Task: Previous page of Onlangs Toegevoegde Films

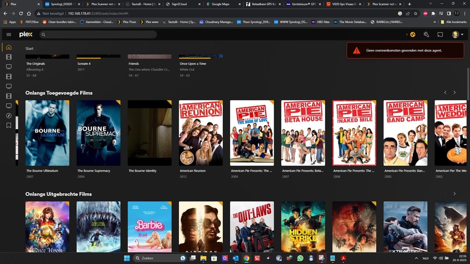Action: pos(445,93)
